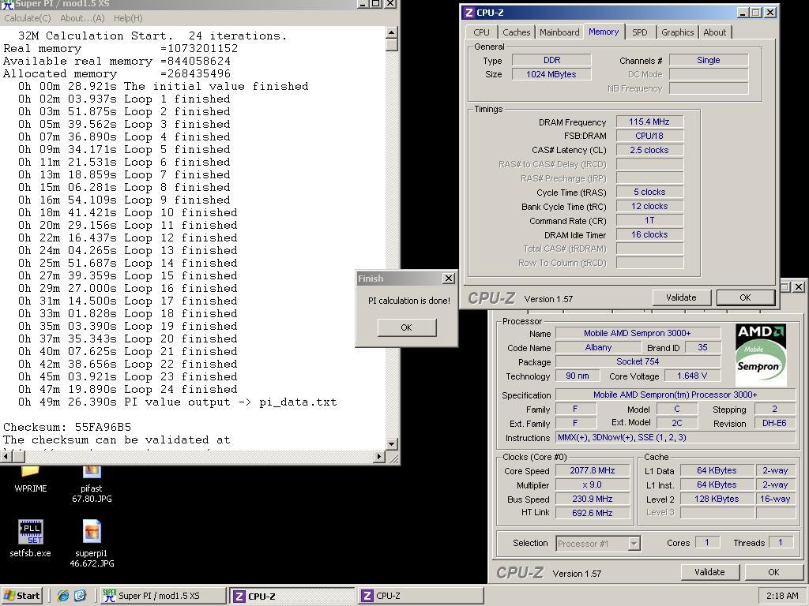809x606 pixels.
Task: Switch to the Caches tab
Action: [x=517, y=32]
